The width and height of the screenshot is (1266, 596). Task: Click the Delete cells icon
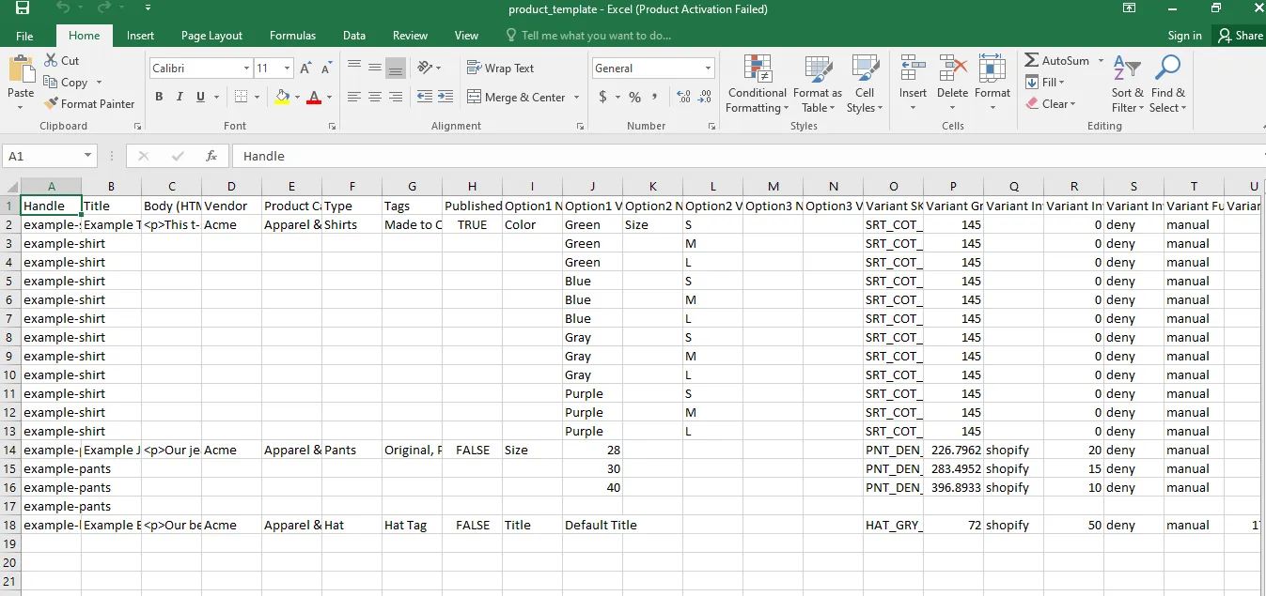(x=952, y=69)
